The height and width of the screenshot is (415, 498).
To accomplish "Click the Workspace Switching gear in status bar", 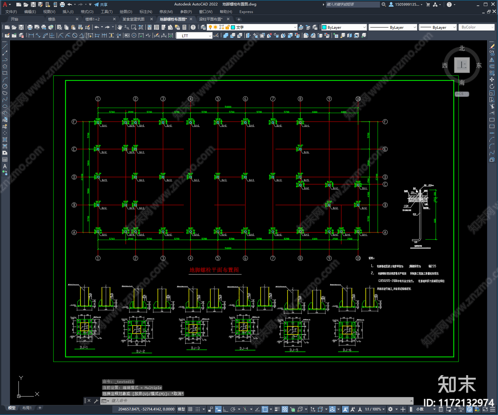I will point(390,409).
